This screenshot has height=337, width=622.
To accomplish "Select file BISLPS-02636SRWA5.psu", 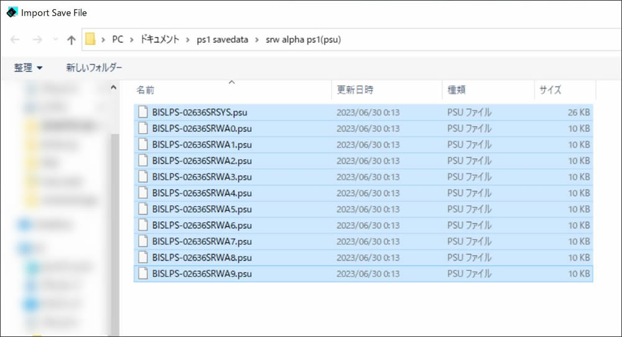I will point(363,210).
